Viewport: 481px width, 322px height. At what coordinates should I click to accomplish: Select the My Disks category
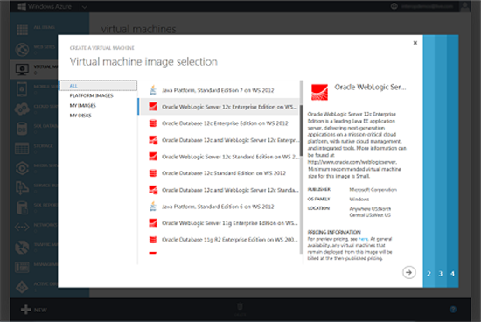click(80, 115)
